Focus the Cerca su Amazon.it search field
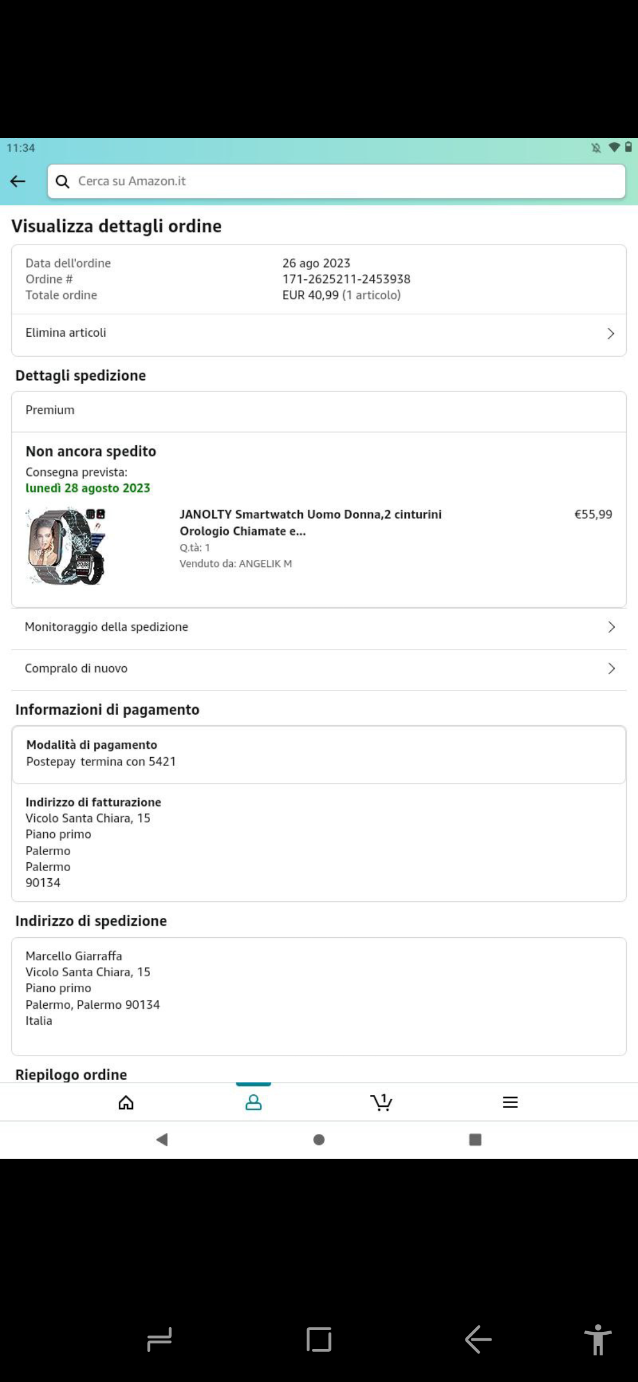The height and width of the screenshot is (1382, 638). pyautogui.click(x=349, y=181)
